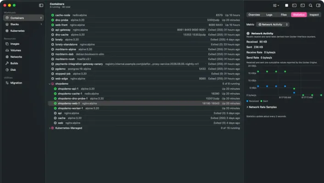Click port 8080 on the web-edge row
The height and width of the screenshot is (183, 324).
[202, 79]
